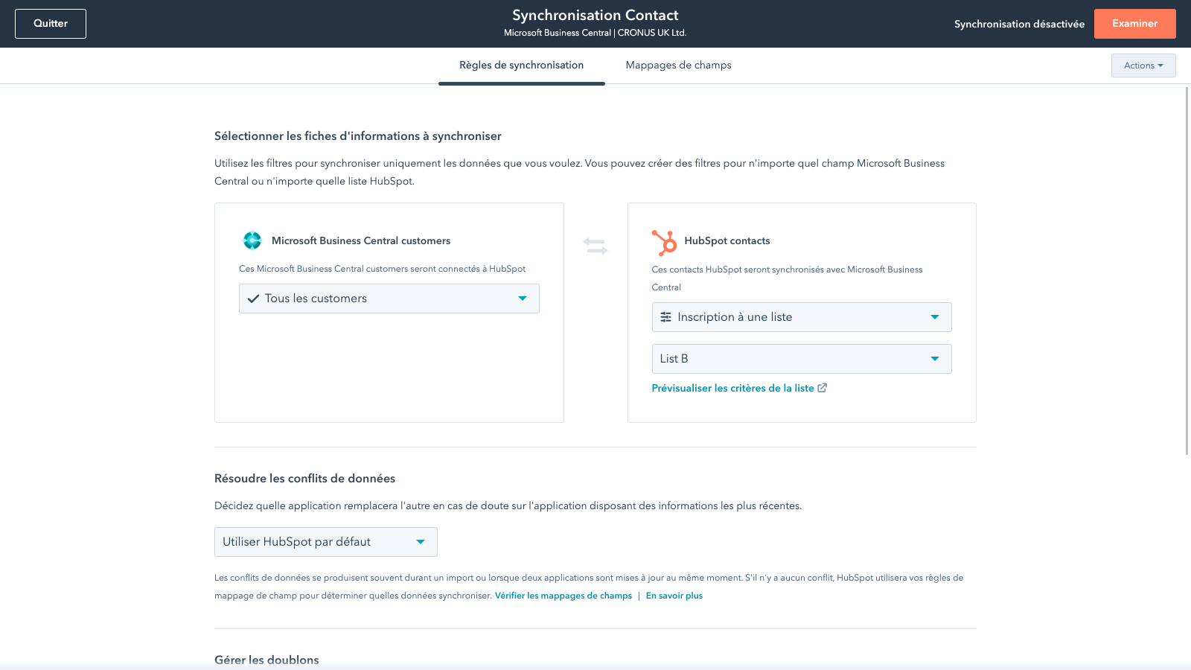The width and height of the screenshot is (1191, 670).
Task: Click the Quitter button
Action: [x=50, y=23]
